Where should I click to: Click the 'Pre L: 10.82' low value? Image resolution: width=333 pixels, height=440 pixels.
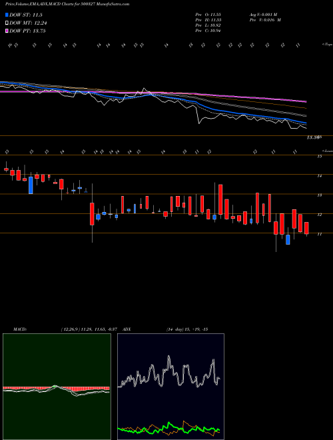pyautogui.click(x=208, y=25)
